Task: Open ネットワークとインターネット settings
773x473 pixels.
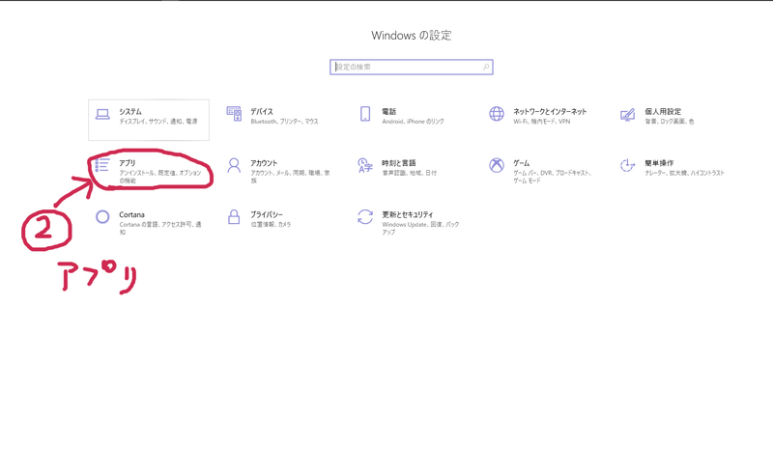Action: [x=550, y=111]
